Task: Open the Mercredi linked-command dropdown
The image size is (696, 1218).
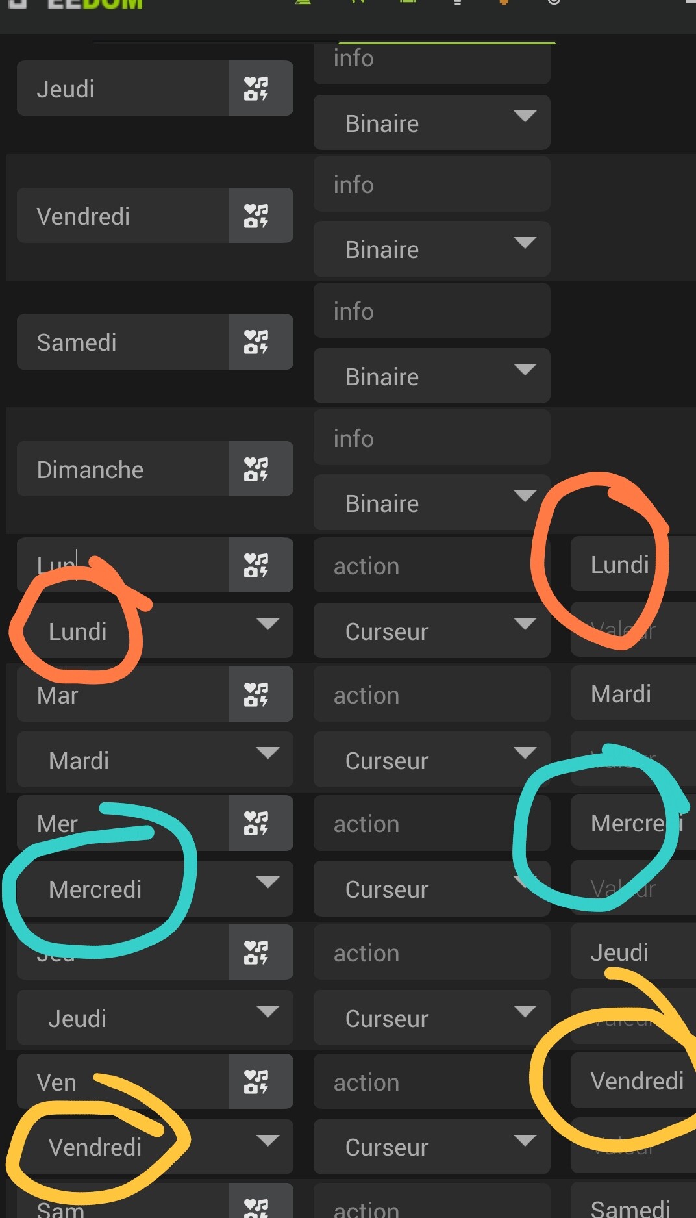Action: (x=155, y=889)
